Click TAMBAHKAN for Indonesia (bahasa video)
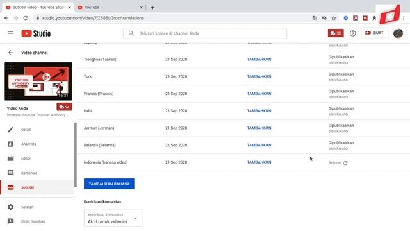The image size is (410, 231). [259, 162]
